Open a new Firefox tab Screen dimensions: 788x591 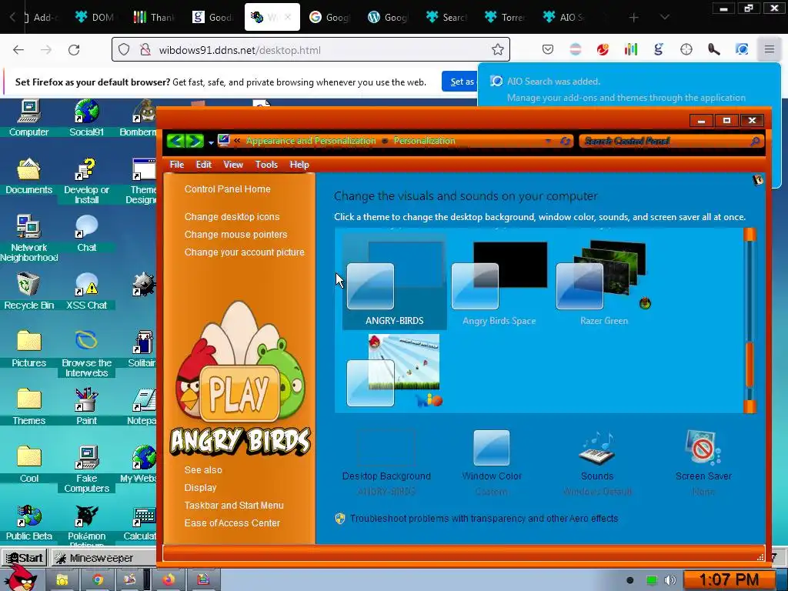[x=634, y=18]
